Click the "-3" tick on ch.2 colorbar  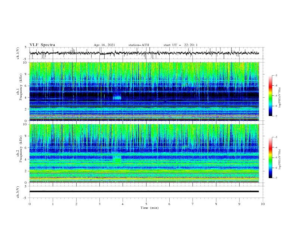pos(275,137)
